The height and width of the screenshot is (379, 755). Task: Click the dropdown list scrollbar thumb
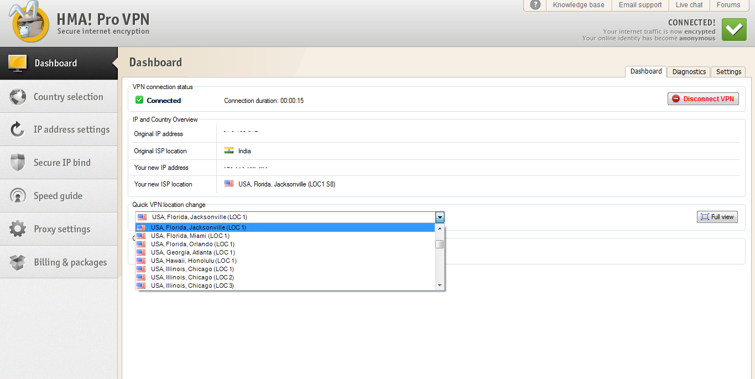[440, 245]
